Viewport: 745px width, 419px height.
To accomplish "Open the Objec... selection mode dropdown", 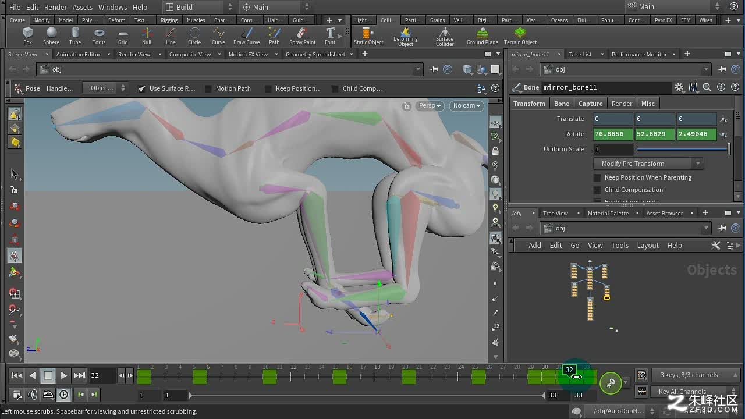I will 105,88.
